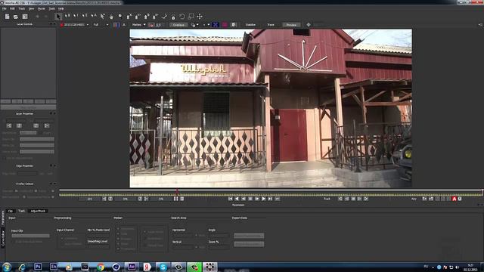Adjust the Smoothing Level slider

98,247
